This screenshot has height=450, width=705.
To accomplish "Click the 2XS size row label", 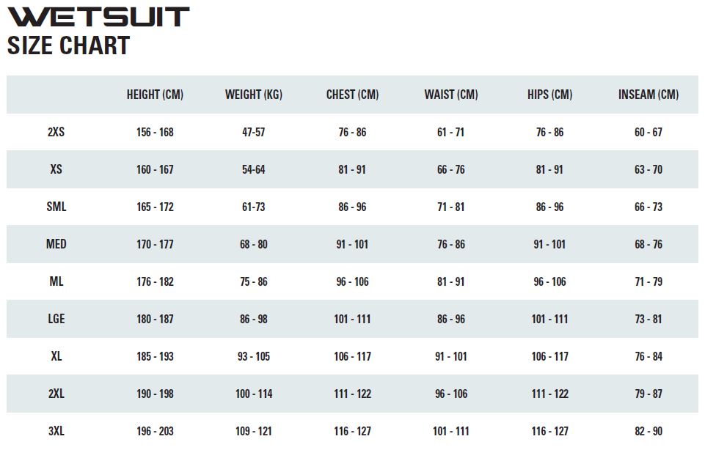I will (56, 132).
